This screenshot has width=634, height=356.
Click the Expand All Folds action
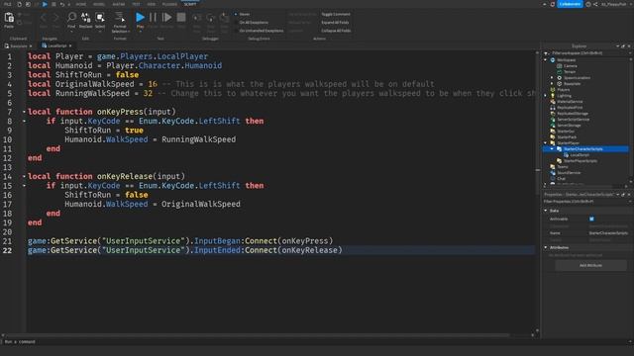click(x=335, y=22)
